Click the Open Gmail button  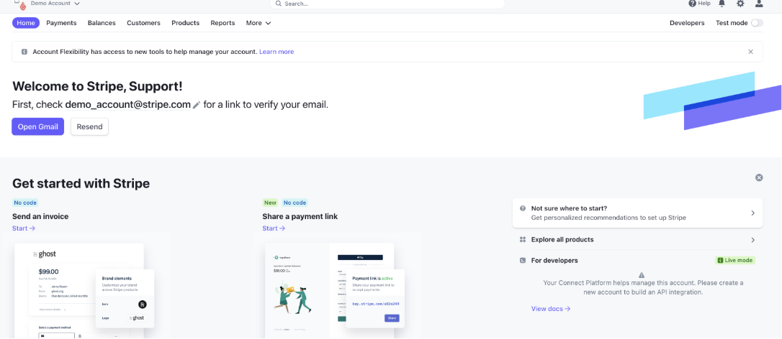click(37, 127)
